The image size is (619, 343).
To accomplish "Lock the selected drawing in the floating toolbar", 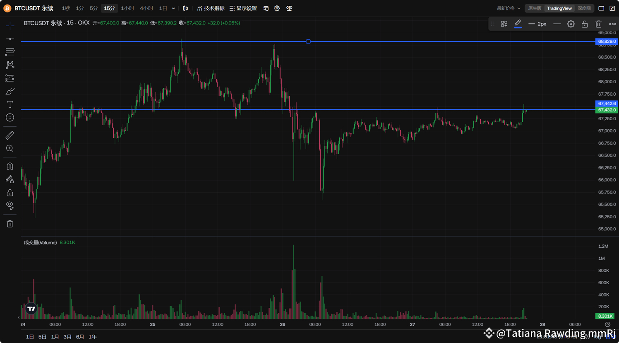I will pos(585,24).
